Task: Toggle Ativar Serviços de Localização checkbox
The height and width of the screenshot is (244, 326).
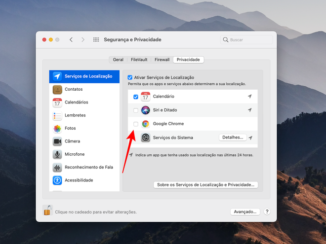Action: click(x=130, y=77)
